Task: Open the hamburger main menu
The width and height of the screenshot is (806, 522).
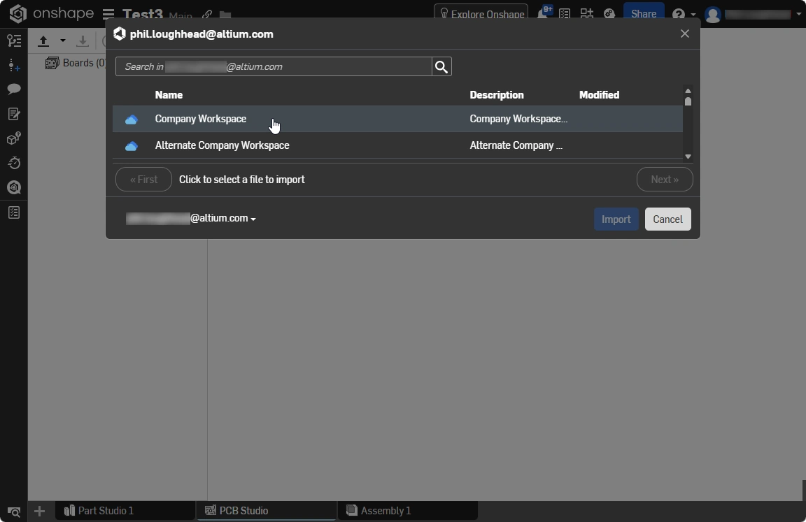Action: click(108, 14)
